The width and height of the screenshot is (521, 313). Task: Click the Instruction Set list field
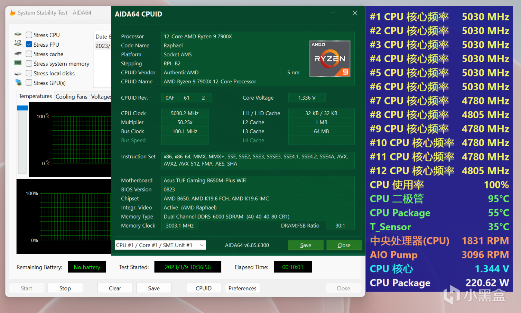[x=258, y=160]
